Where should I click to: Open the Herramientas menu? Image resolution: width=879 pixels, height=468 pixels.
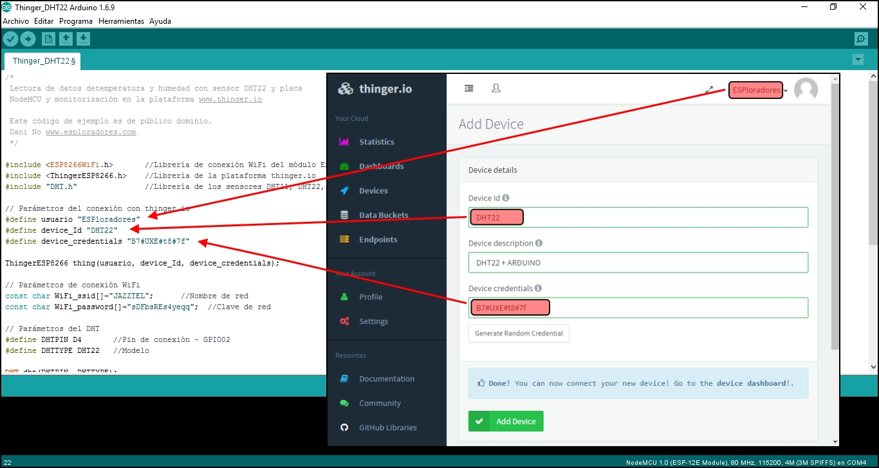click(x=121, y=21)
